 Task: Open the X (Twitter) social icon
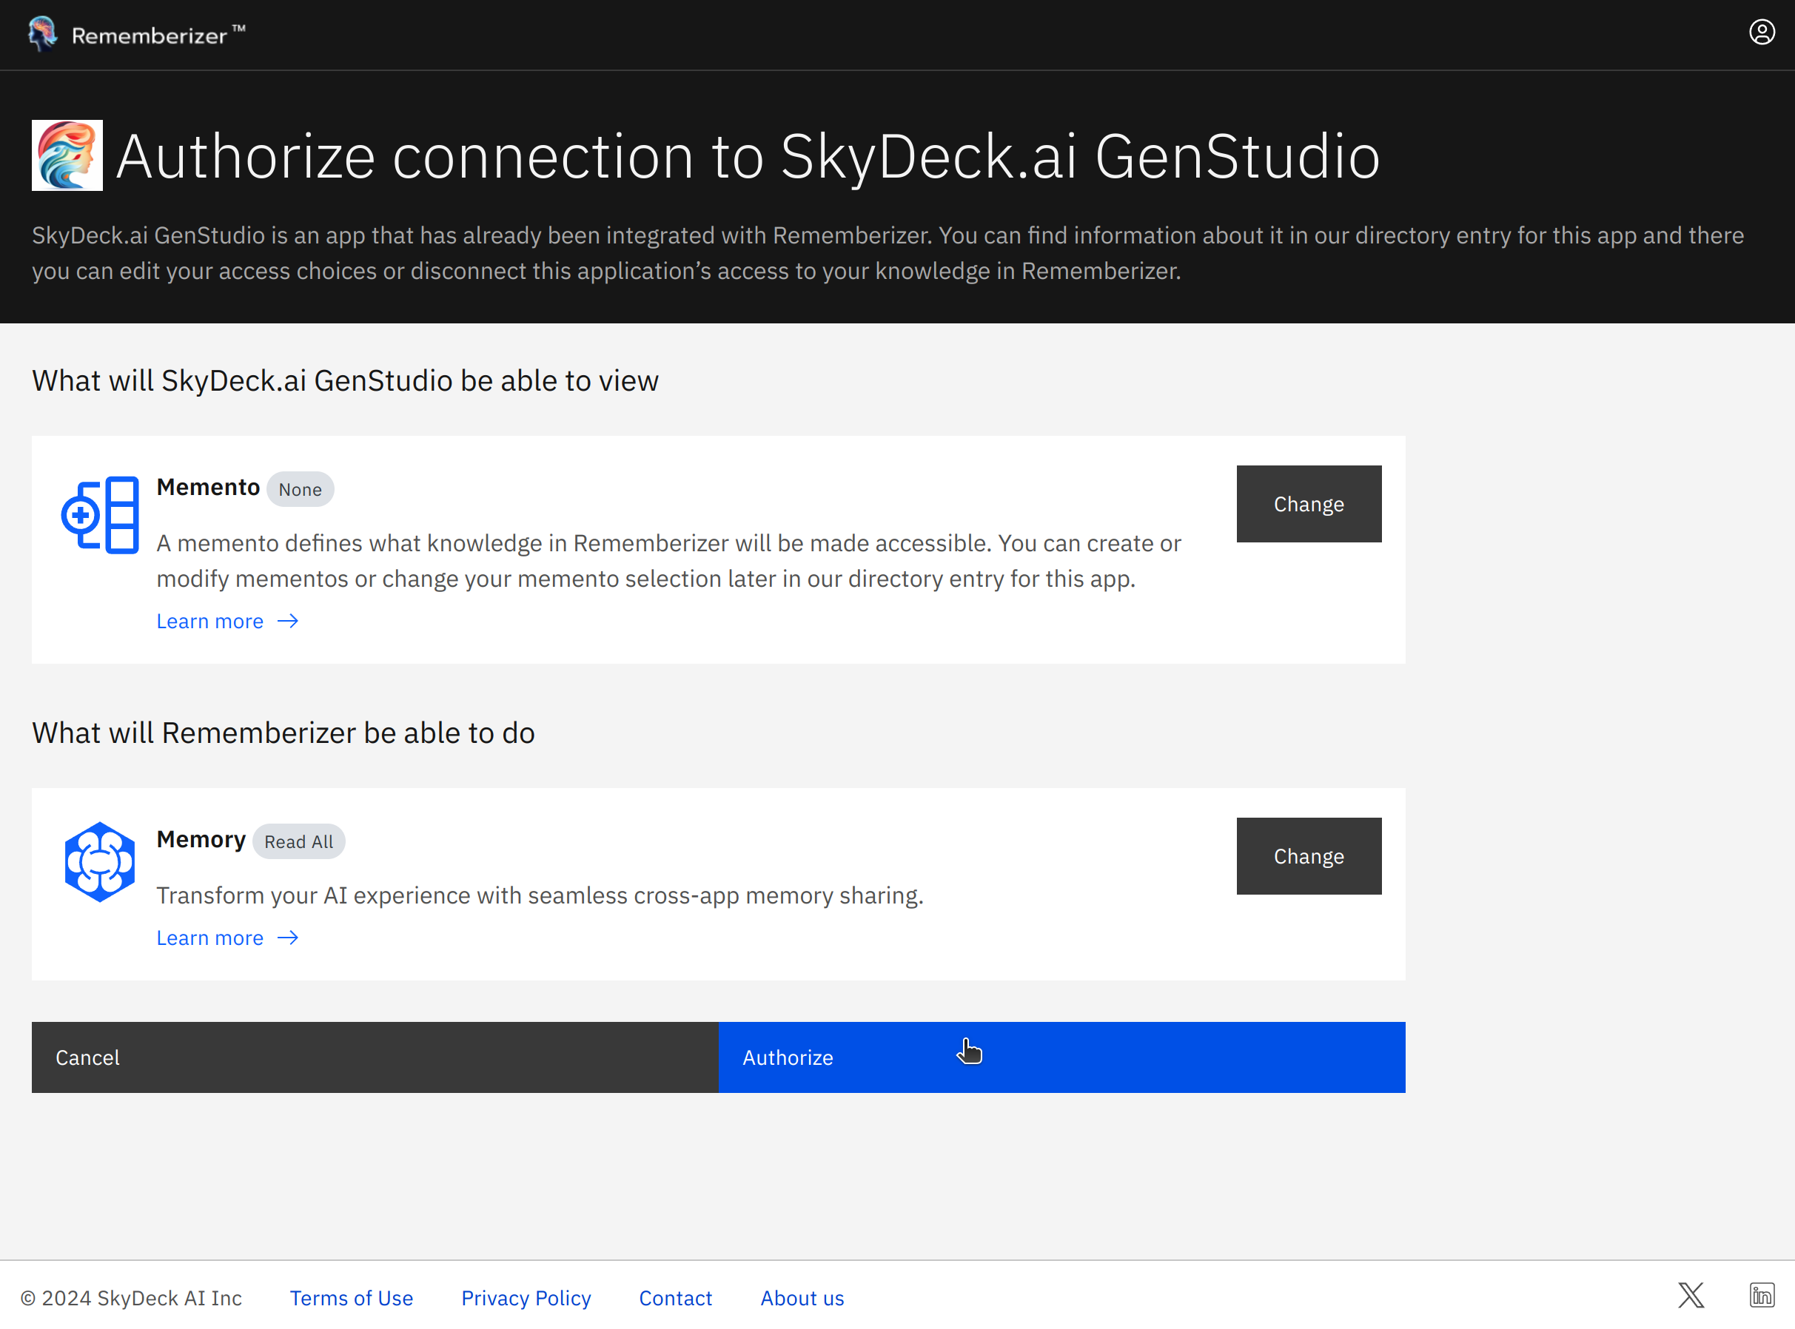pyautogui.click(x=1691, y=1295)
